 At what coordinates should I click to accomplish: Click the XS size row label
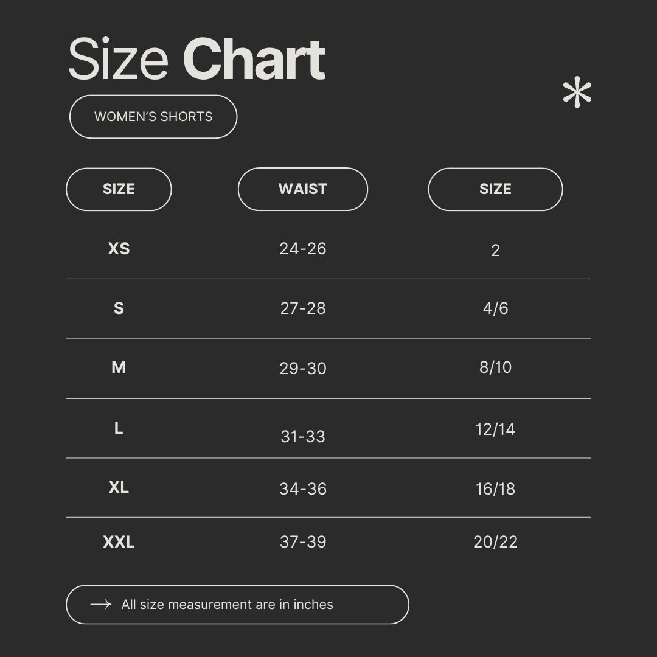(x=119, y=249)
